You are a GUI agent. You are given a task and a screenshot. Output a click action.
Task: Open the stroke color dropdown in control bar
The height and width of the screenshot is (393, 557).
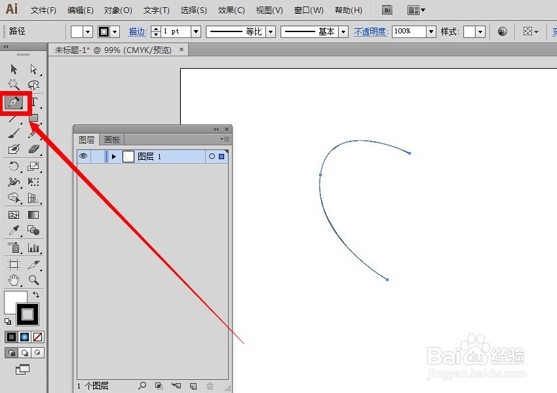[115, 32]
